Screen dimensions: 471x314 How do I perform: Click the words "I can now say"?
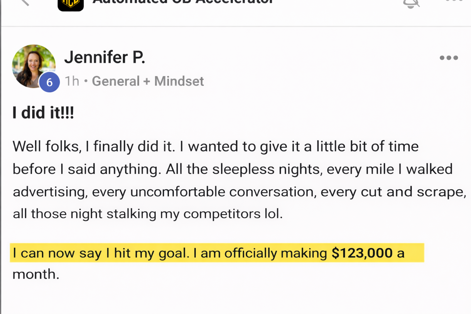tap(57, 253)
